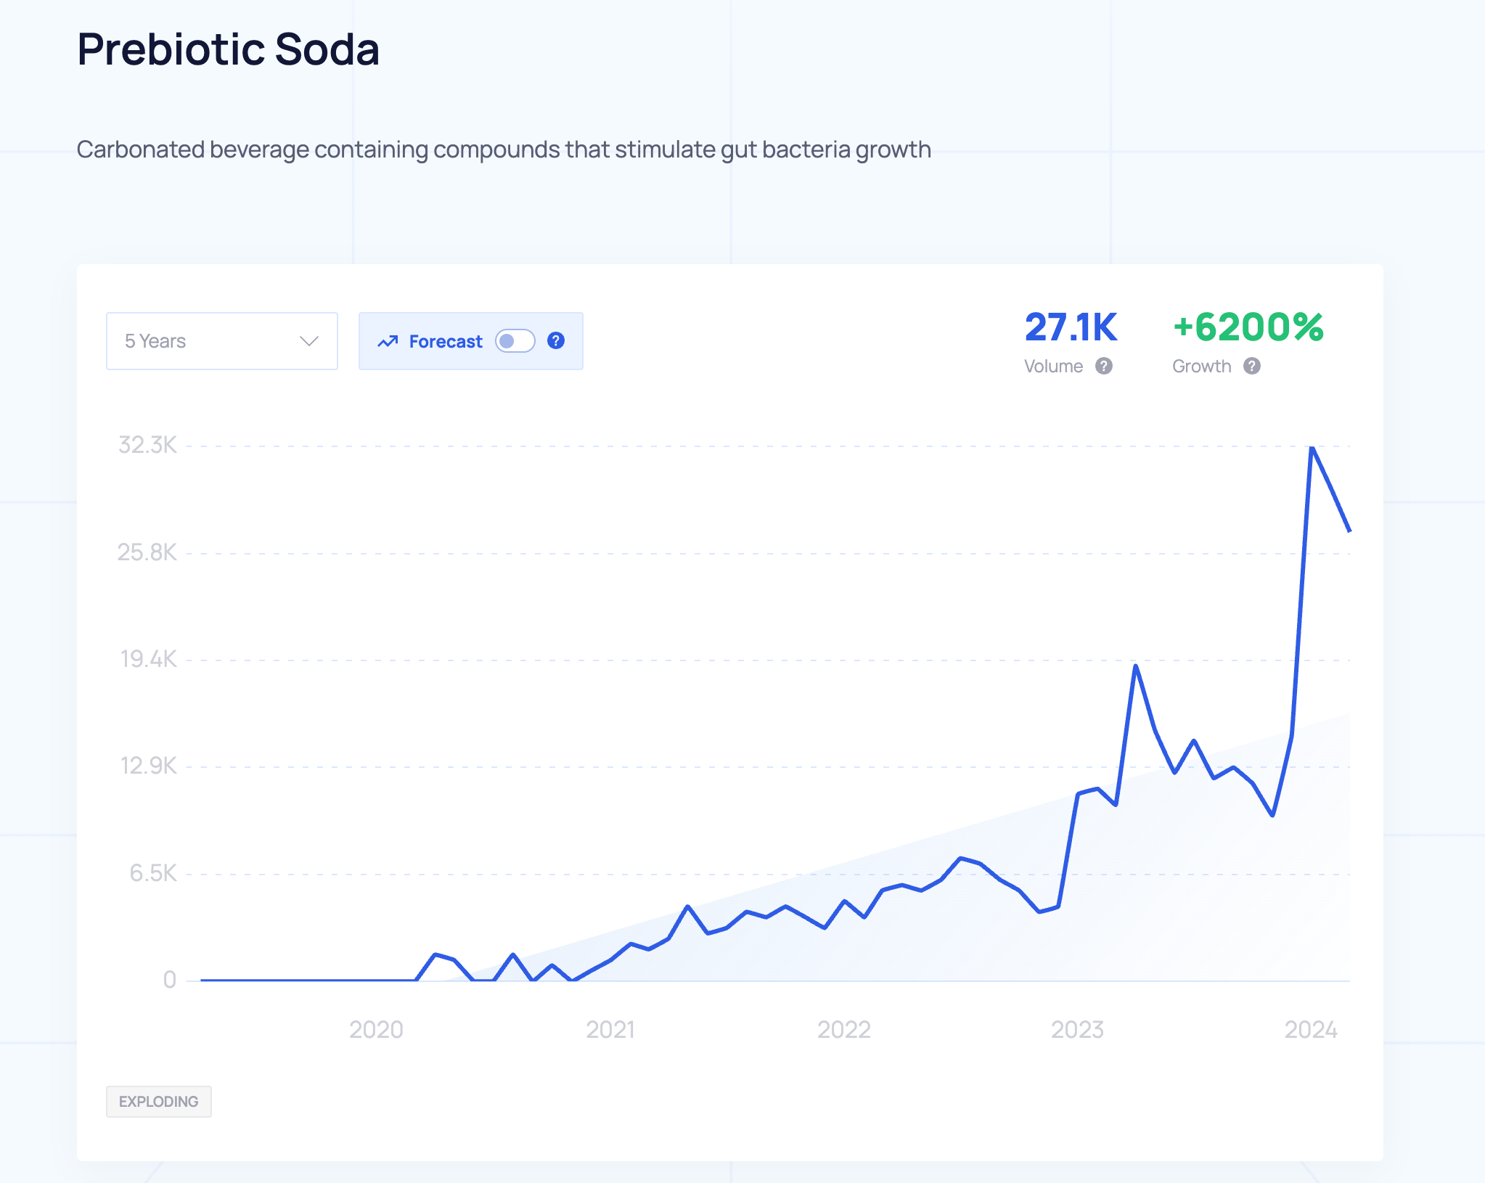Click the trend description text
This screenshot has width=1485, height=1183.
(x=504, y=150)
